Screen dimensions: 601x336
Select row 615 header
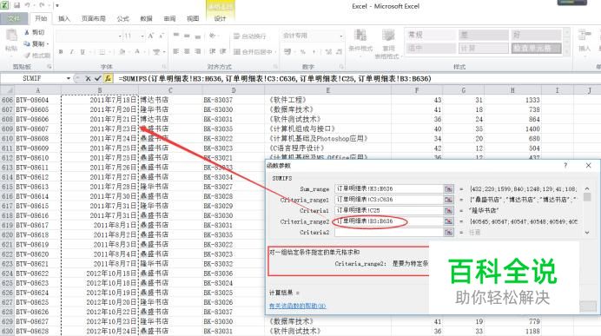click(x=7, y=187)
